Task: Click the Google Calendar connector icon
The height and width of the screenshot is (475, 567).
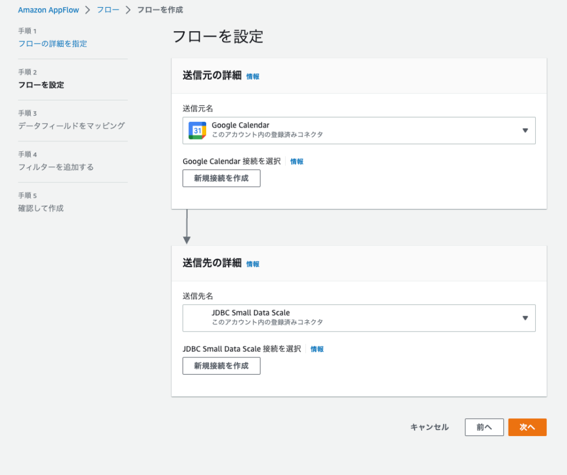Action: (x=195, y=129)
